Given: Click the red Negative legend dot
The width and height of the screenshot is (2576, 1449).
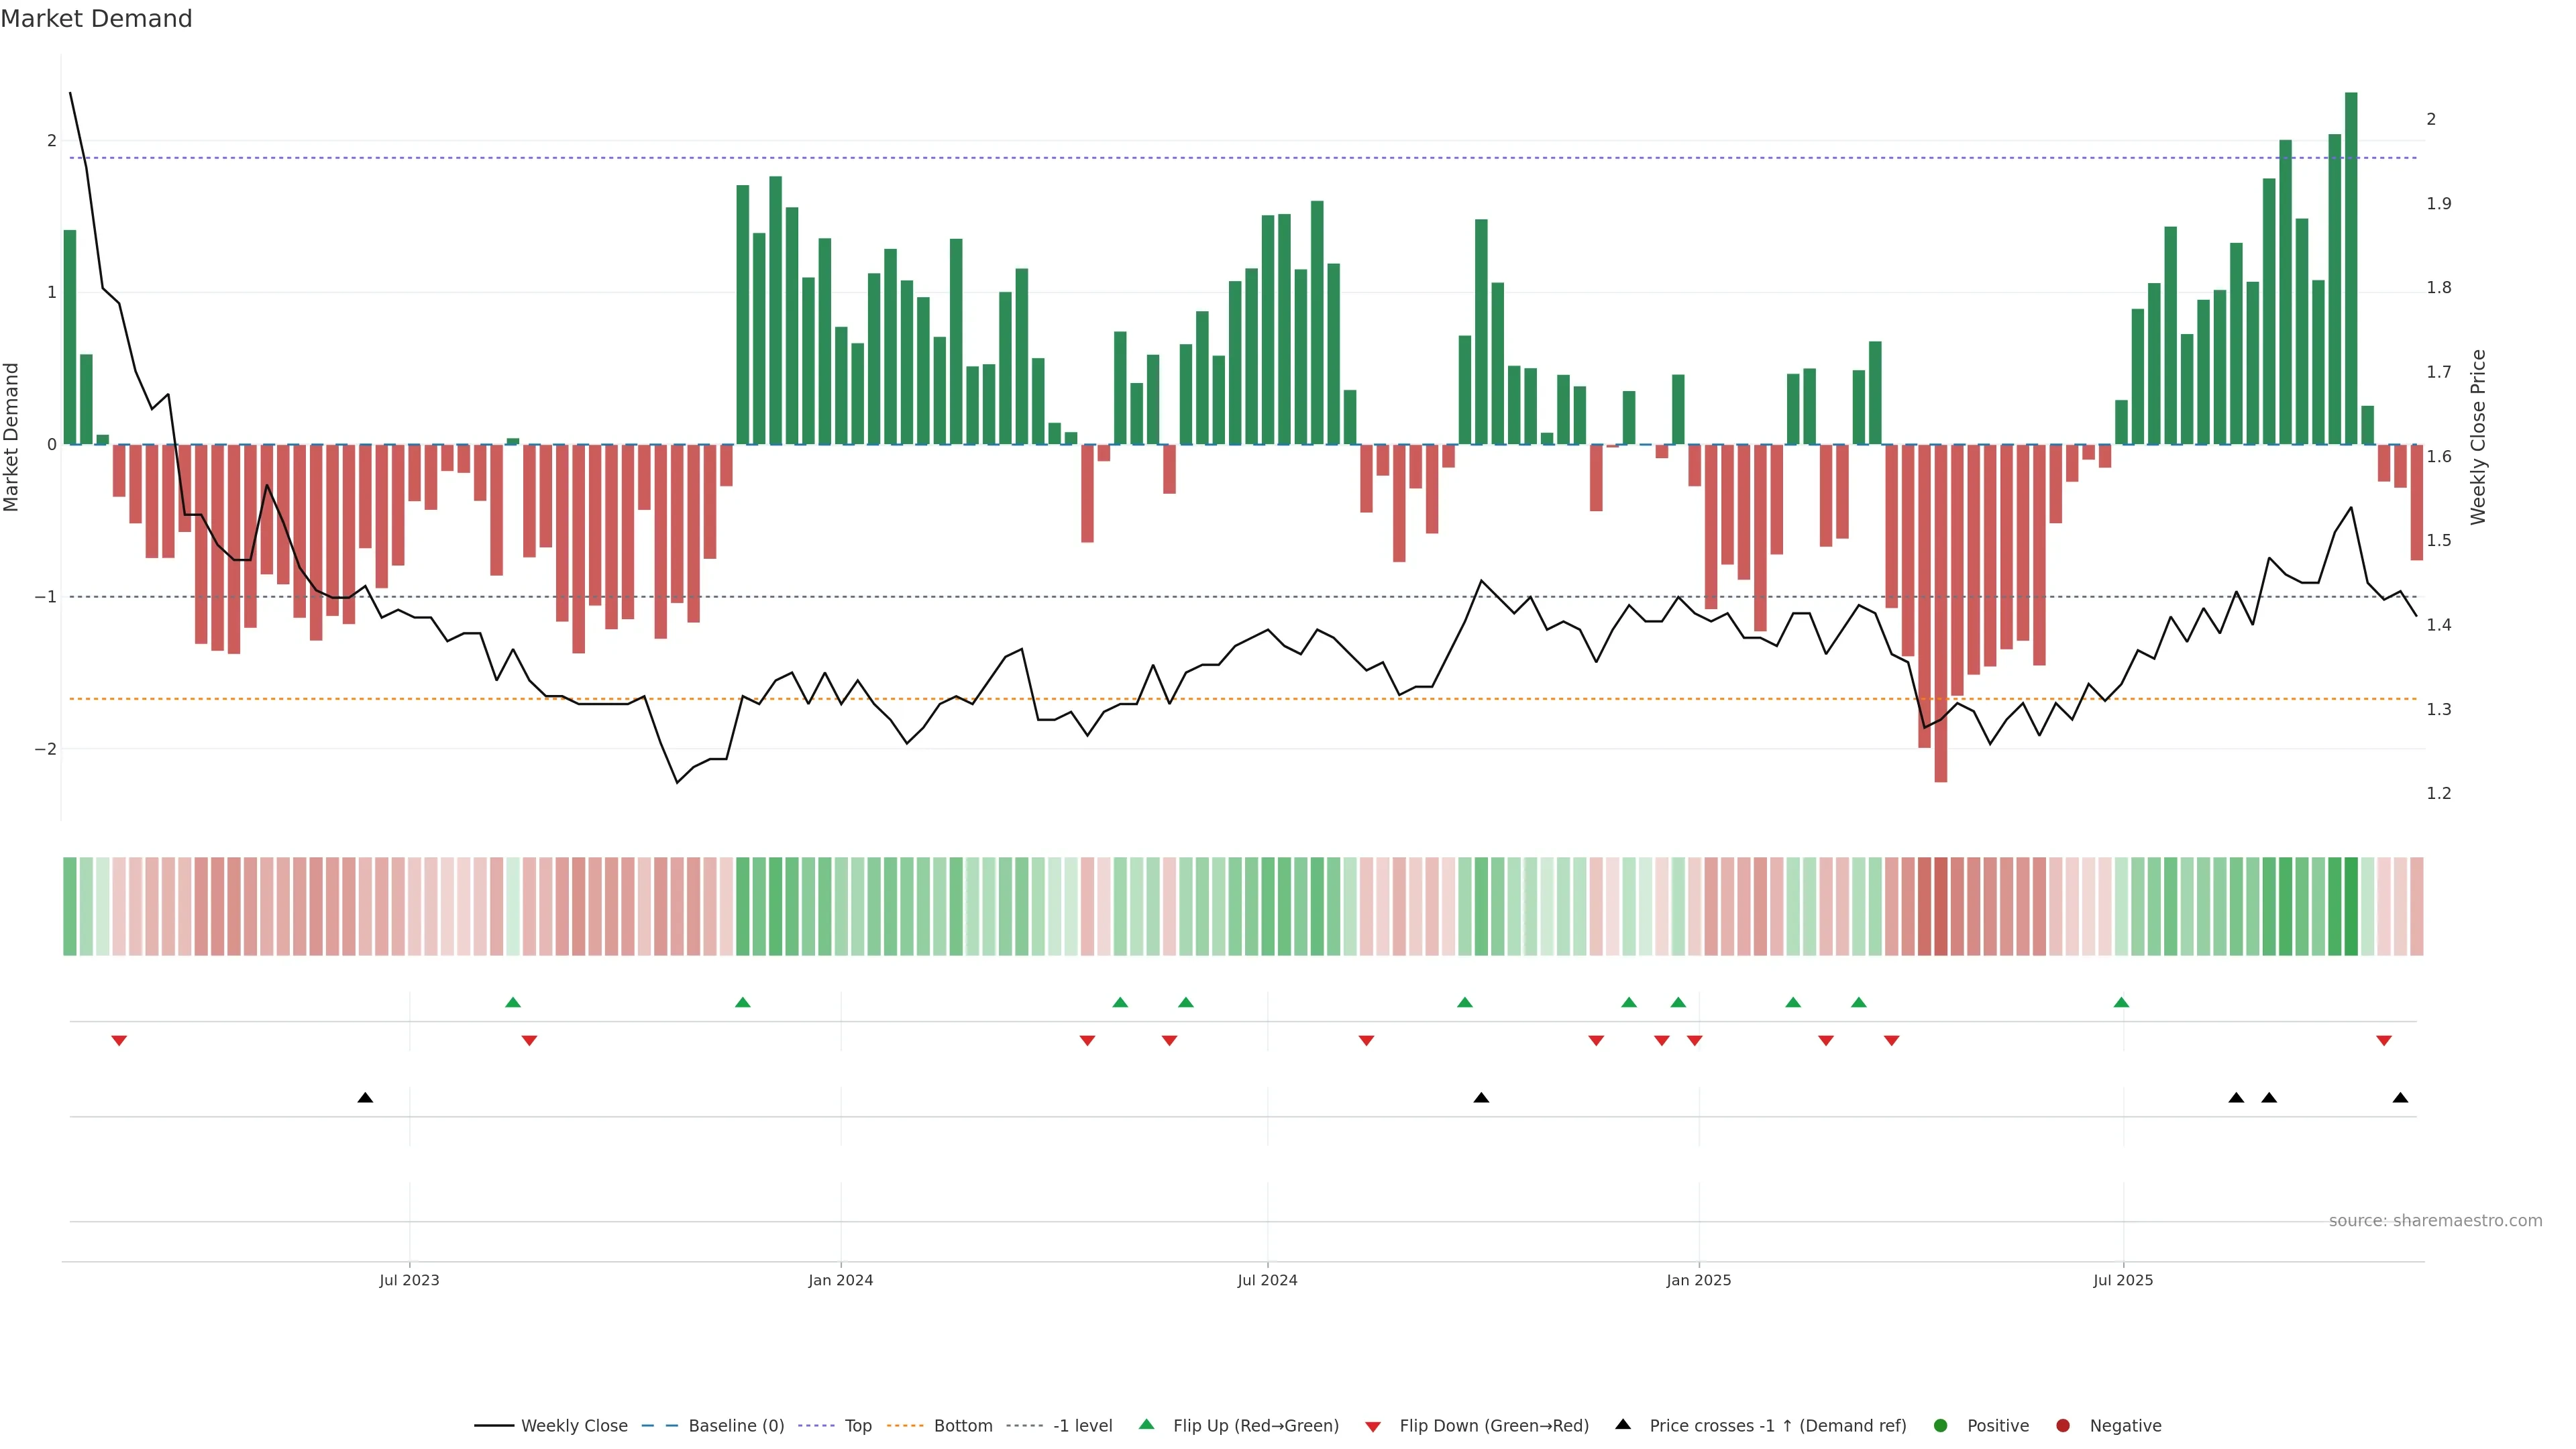Looking at the screenshot, I should [2063, 1426].
